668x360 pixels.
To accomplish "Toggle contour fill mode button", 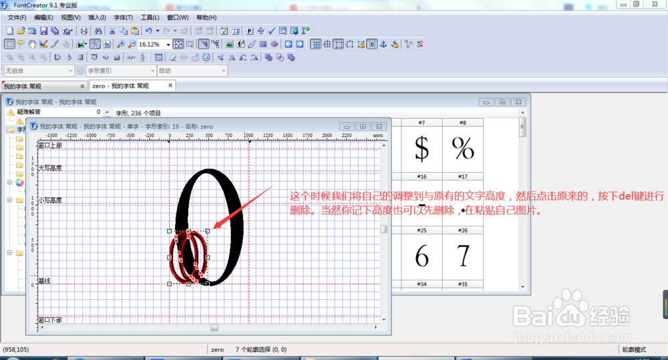I will coord(204,44).
